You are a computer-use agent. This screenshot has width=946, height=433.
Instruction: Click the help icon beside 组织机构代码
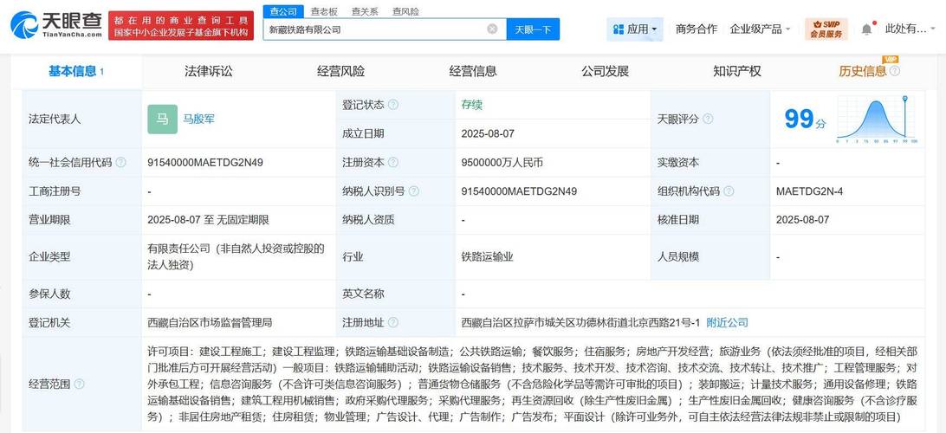click(729, 191)
